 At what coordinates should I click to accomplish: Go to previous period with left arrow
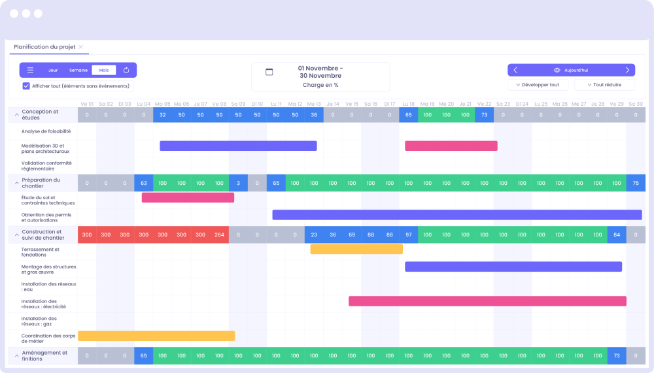[515, 70]
